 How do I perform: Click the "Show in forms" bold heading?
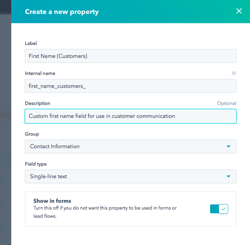52,201
